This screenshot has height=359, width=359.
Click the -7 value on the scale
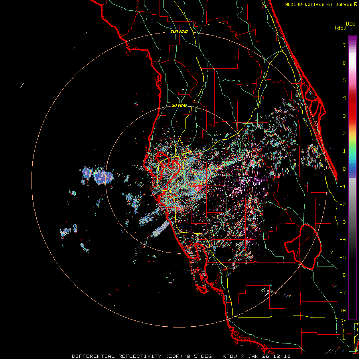pos(343,293)
